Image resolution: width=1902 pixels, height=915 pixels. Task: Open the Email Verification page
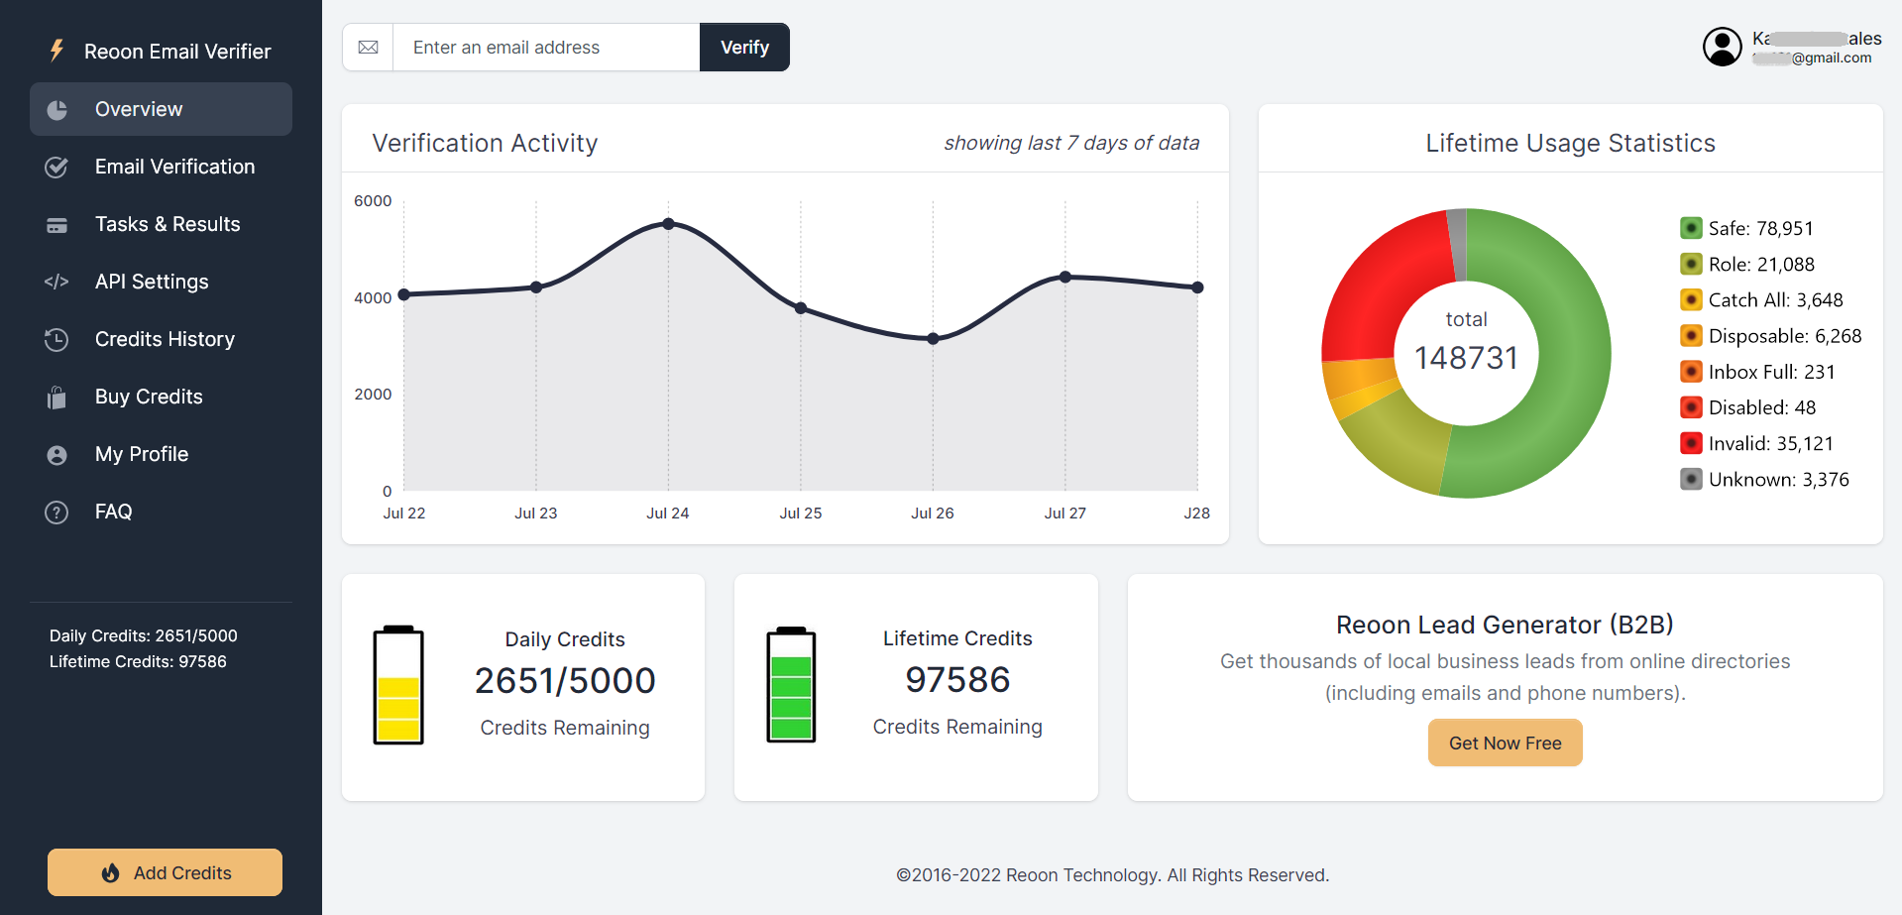pyautogui.click(x=174, y=167)
